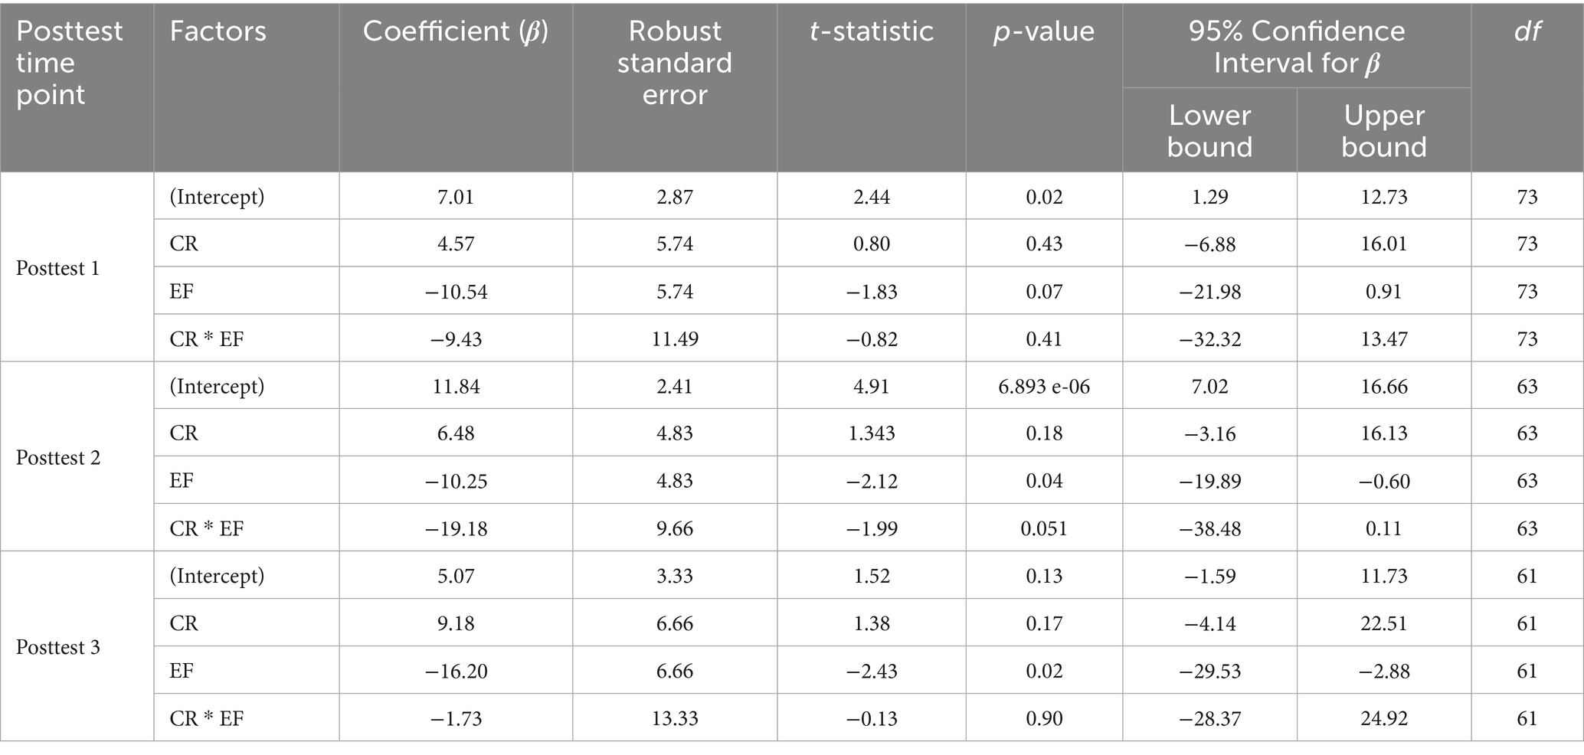Select the "Factors" column header
This screenshot has height=755, width=1584.
pyautogui.click(x=218, y=31)
